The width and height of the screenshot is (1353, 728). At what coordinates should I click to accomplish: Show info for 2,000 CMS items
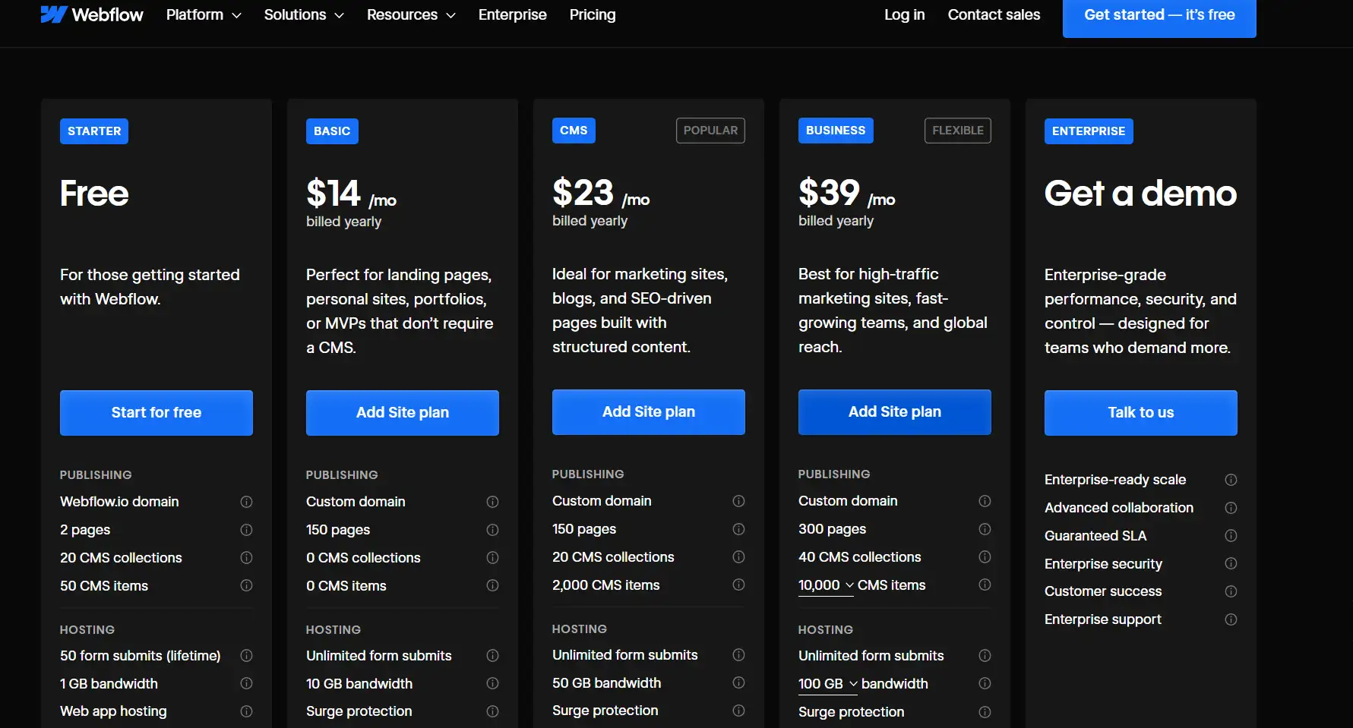(738, 585)
